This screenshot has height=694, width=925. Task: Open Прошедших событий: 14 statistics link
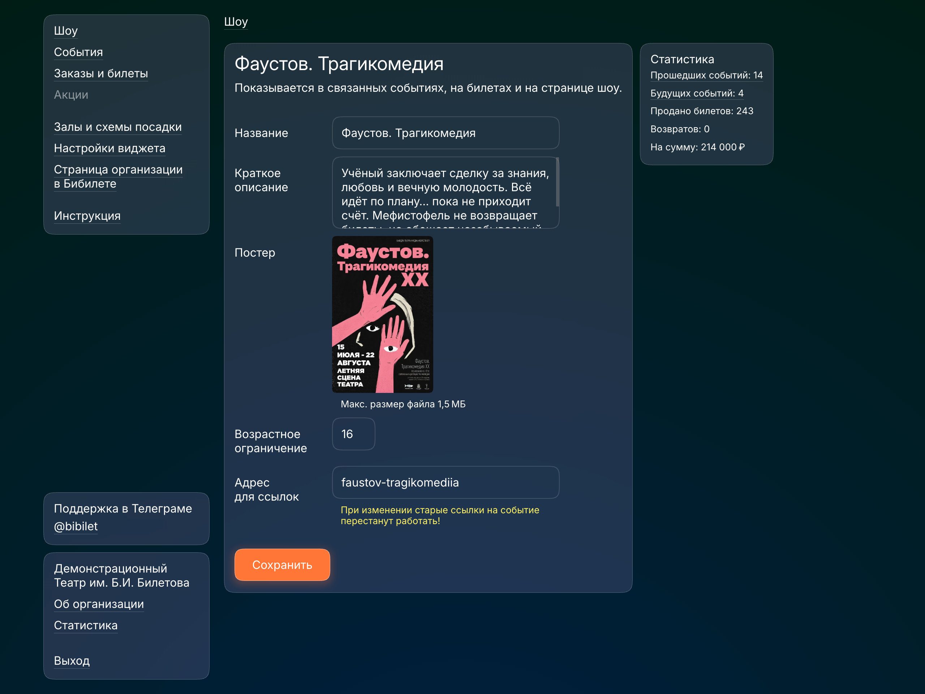[706, 76]
